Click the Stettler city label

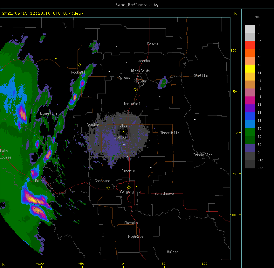point(202,75)
